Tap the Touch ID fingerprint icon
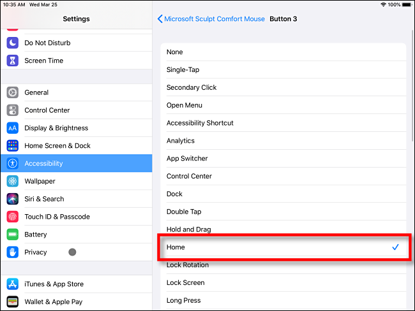Image resolution: width=415 pixels, height=311 pixels. 13,217
